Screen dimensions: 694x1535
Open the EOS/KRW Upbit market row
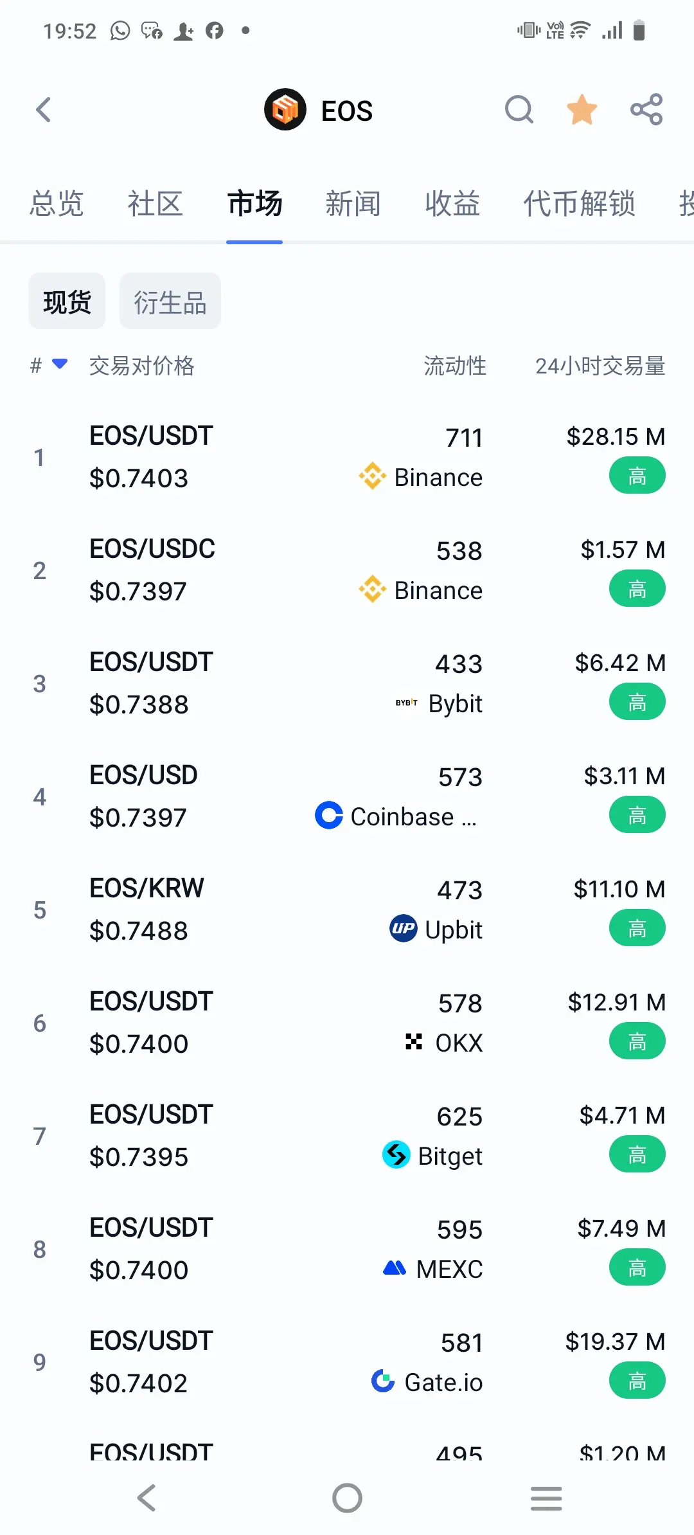(347, 910)
